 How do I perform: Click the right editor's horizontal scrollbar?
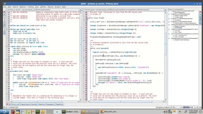126,102
